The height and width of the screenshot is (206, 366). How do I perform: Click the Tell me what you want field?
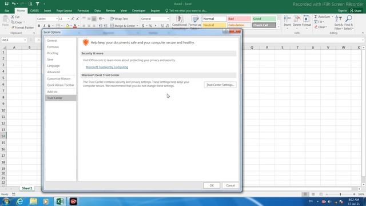click(x=186, y=11)
